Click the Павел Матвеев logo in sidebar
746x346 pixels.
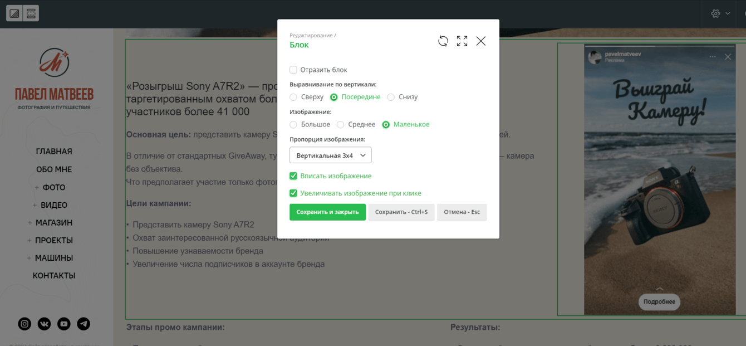point(54,79)
